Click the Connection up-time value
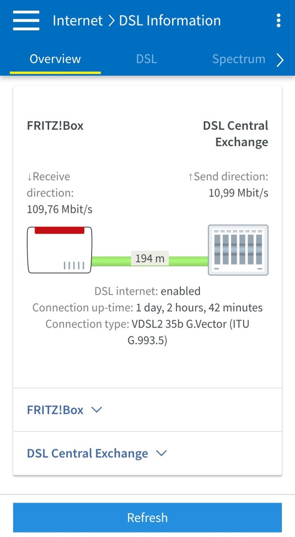 click(199, 308)
